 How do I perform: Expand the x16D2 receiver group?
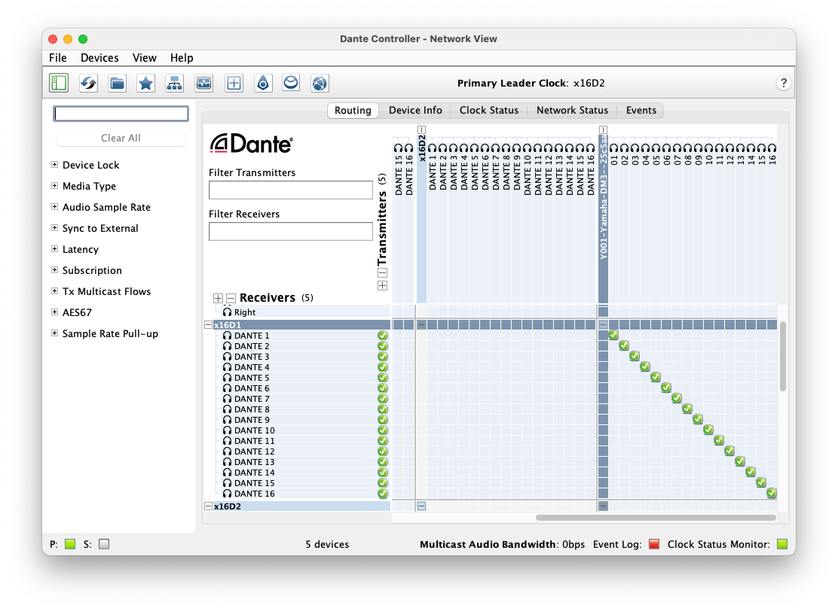[209, 506]
